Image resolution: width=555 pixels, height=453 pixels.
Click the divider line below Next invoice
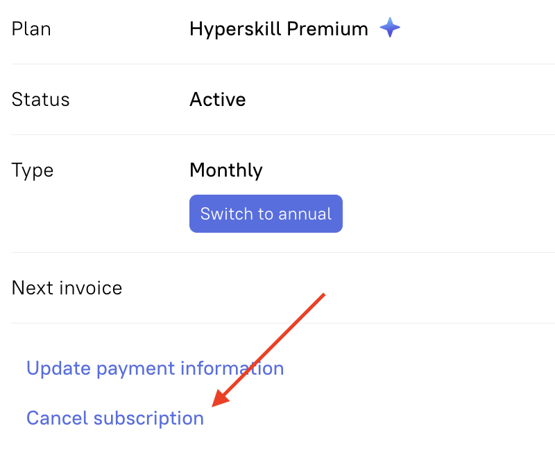(x=283, y=323)
